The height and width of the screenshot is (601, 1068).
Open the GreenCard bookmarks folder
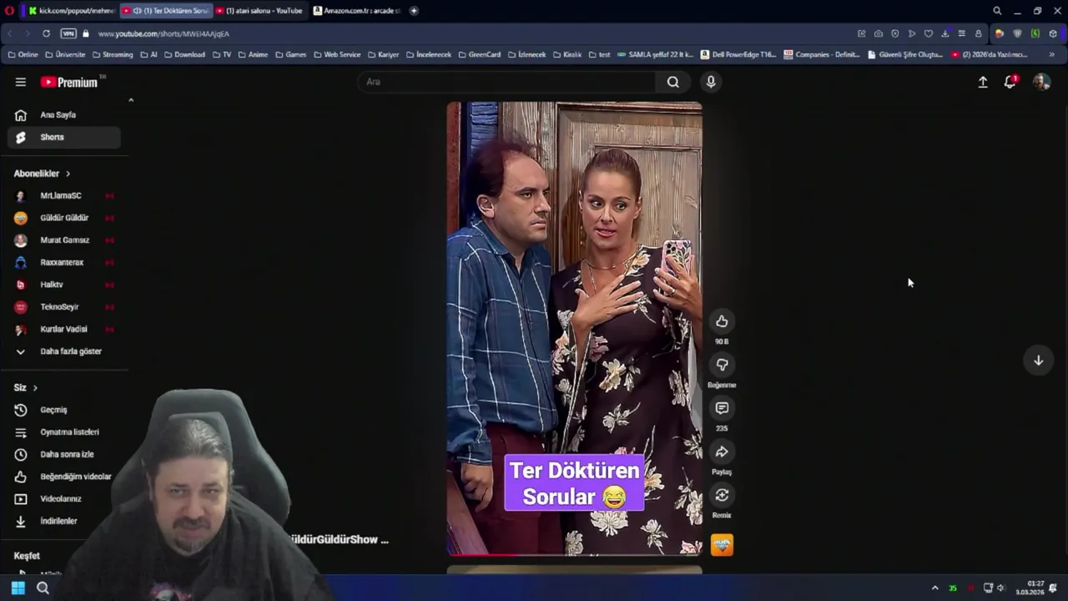click(x=479, y=54)
